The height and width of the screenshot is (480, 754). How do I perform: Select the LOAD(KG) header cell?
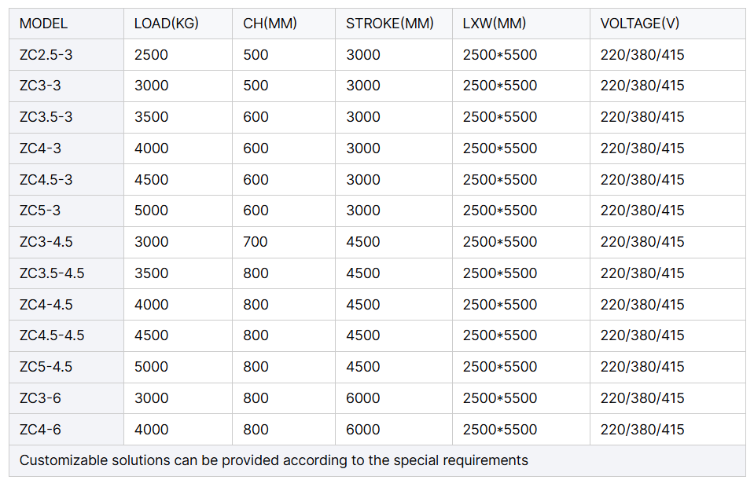tap(166, 24)
